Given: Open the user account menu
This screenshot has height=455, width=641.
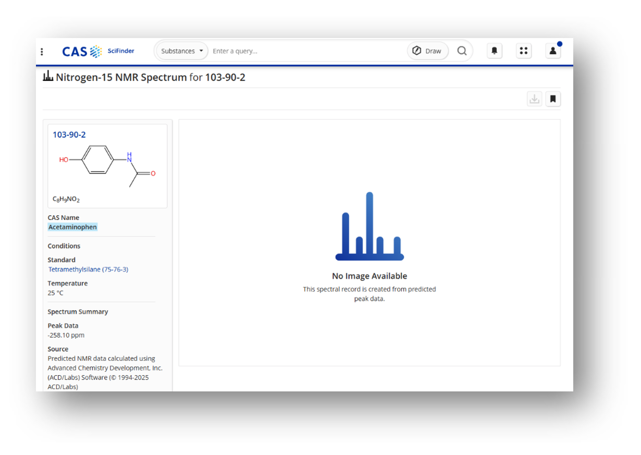Looking at the screenshot, I should pos(553,51).
